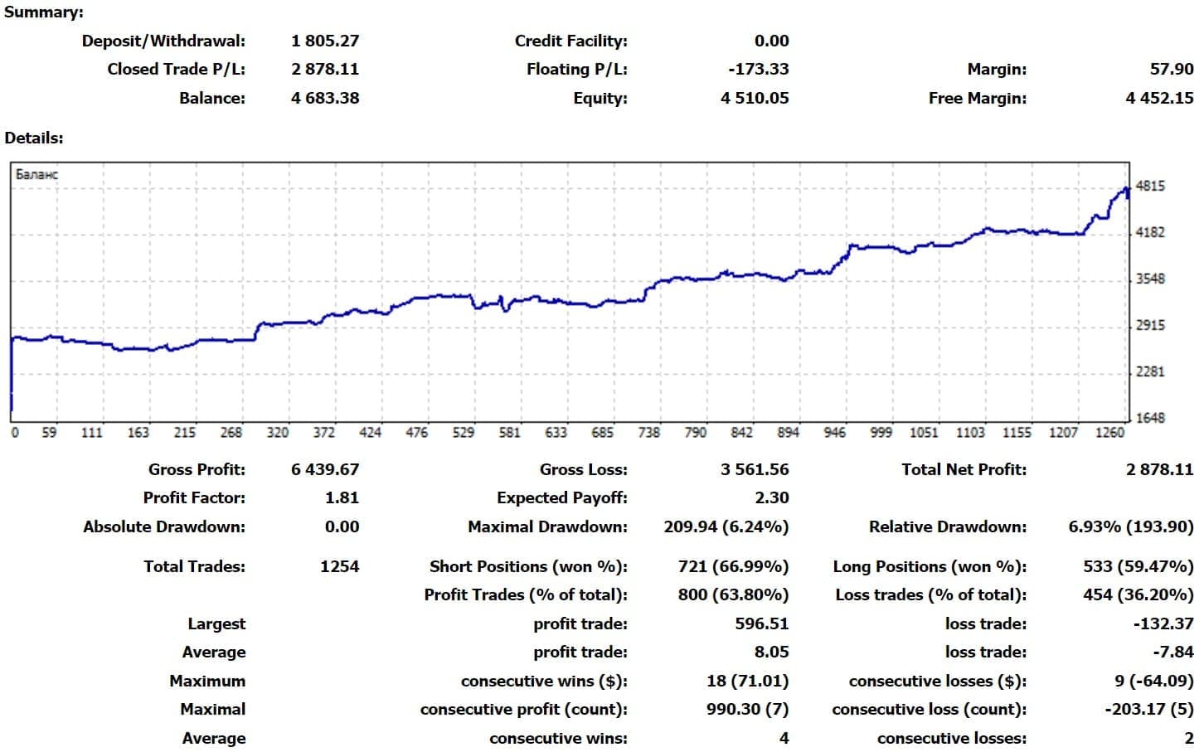Select Long Positions value 533 (59.47%)
The image size is (1204, 752).
pyautogui.click(x=1138, y=566)
